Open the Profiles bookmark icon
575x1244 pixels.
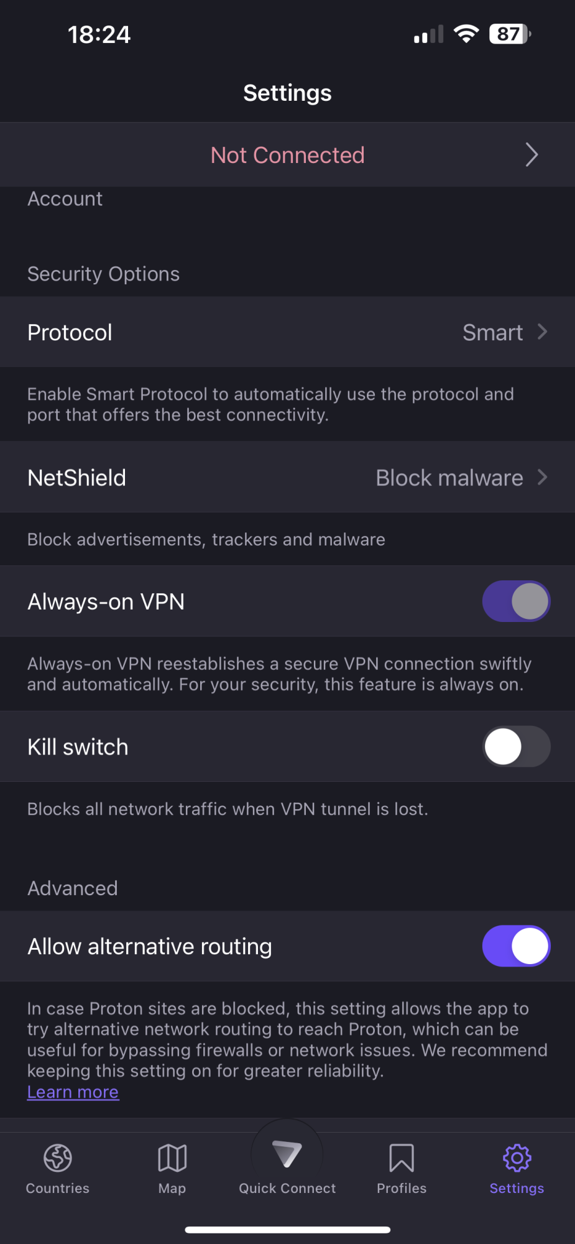coord(402,1158)
